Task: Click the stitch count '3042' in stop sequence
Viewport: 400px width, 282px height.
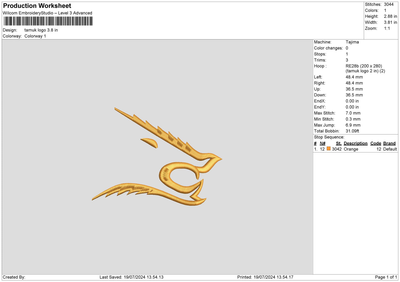Action: click(x=337, y=149)
